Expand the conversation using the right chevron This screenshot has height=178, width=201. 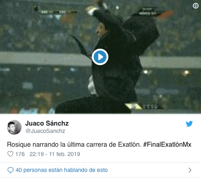[190, 170]
